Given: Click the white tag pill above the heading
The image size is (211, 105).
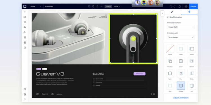Looking at the screenshot, I should (44, 69).
